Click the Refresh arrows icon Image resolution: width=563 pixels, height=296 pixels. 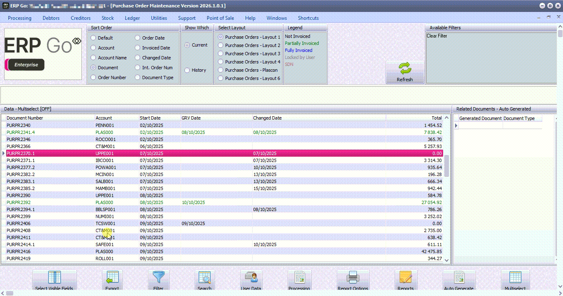(x=405, y=69)
